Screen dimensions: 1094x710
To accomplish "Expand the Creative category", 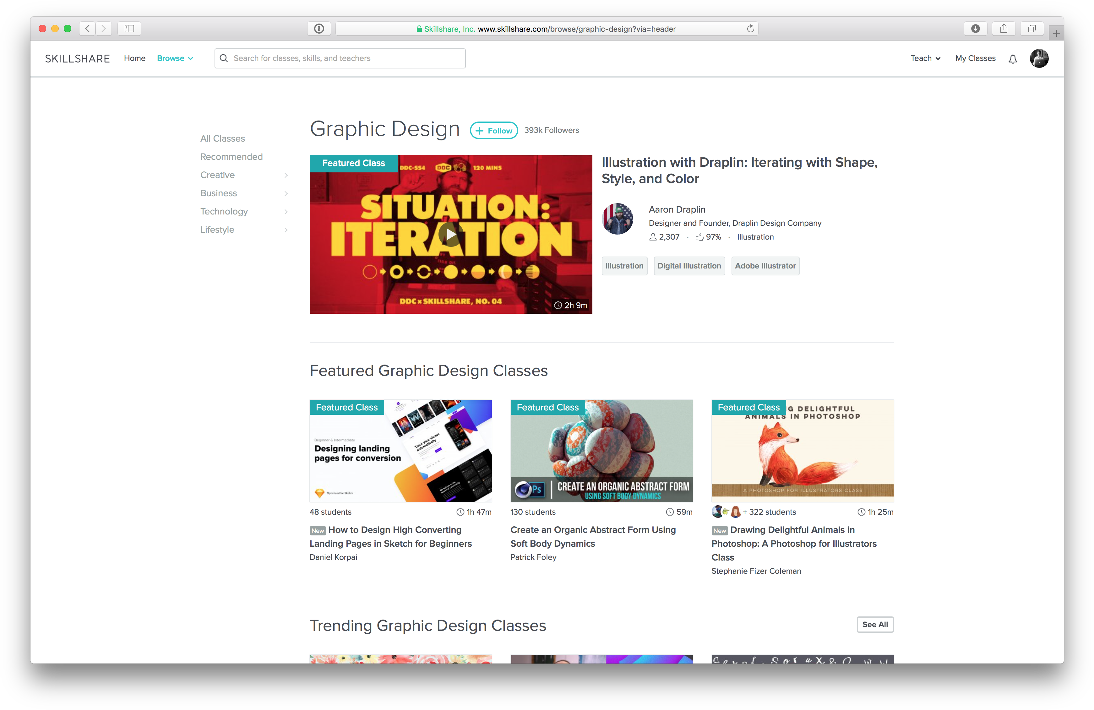I will [x=244, y=175].
